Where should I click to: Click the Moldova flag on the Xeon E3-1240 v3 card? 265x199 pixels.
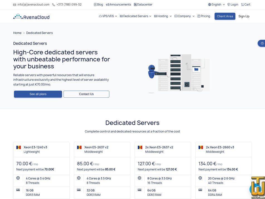19,147
